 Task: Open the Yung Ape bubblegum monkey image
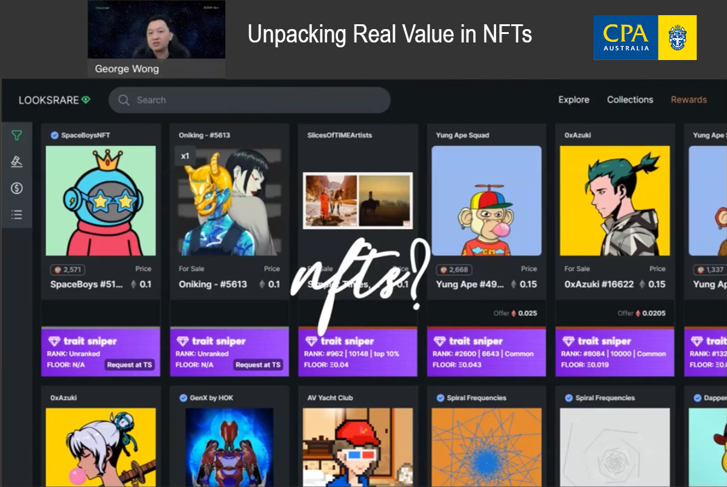click(x=486, y=201)
